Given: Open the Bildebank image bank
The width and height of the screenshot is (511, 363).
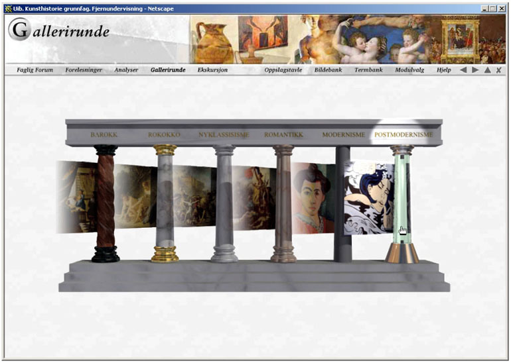Looking at the screenshot, I should [328, 70].
